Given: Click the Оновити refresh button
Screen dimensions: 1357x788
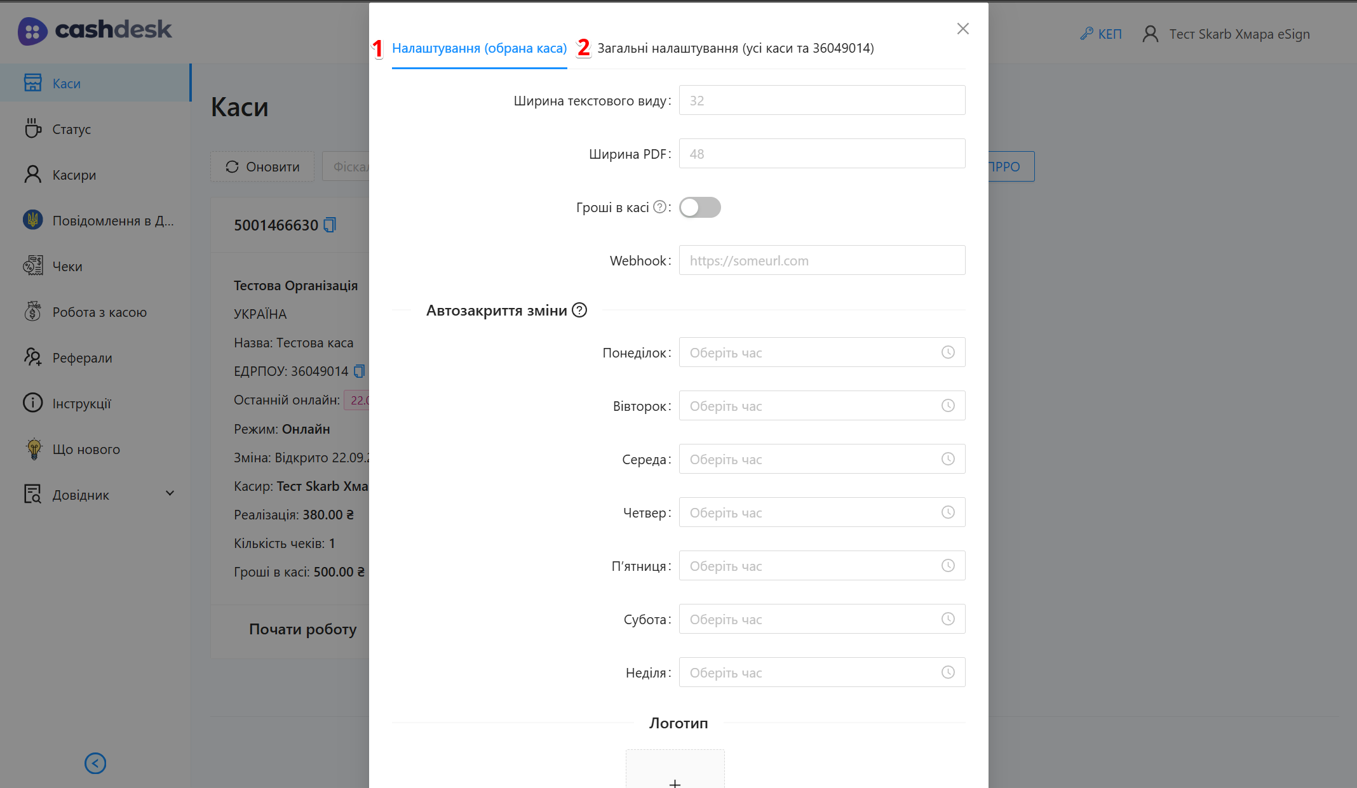Looking at the screenshot, I should pyautogui.click(x=262, y=167).
